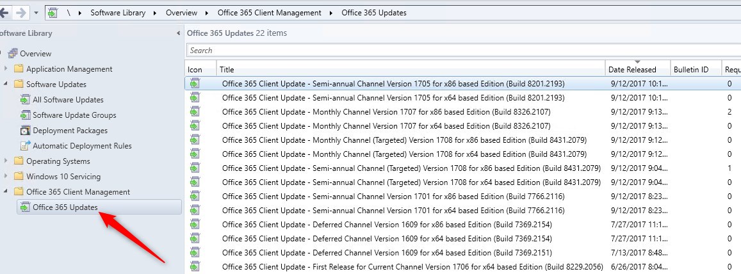741x274 pixels.
Task: Click the root node icon in the address bar
Action: 53,13
